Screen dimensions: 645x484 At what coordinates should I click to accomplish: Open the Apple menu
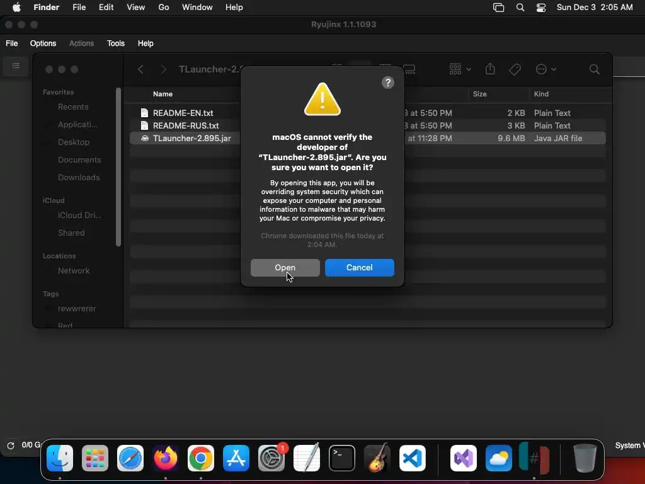(16, 8)
